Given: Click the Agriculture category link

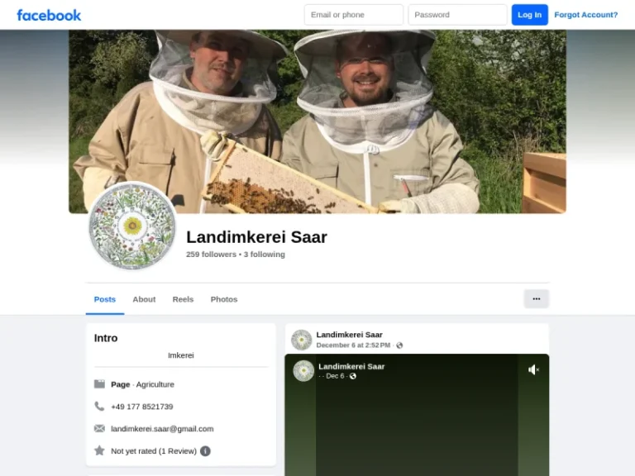Looking at the screenshot, I should pos(155,384).
